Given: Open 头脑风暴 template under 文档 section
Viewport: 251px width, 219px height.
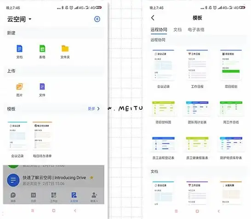Looking at the screenshot, I should point(231,193).
